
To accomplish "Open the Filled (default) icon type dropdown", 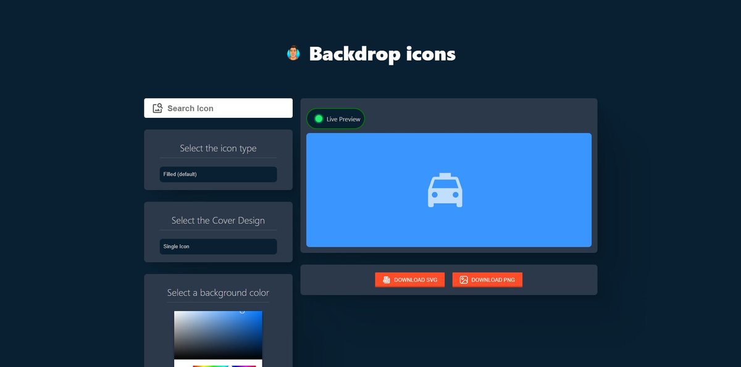I will (x=218, y=174).
